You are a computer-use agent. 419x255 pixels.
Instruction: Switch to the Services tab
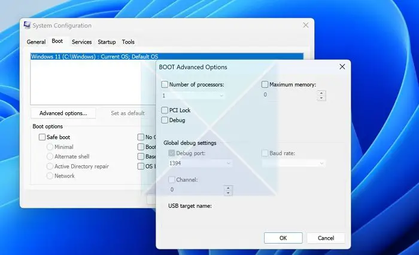click(x=82, y=42)
